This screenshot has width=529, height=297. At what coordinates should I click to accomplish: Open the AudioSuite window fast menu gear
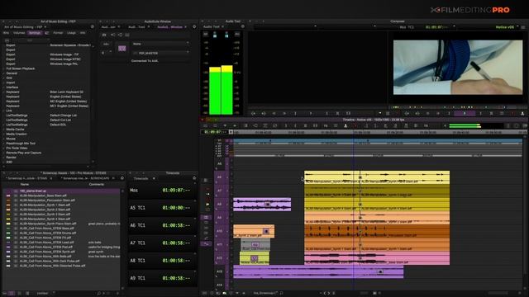coord(194,27)
